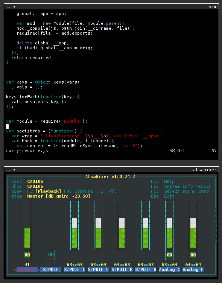Select the S/PDIF R channel label

pos(122,269)
